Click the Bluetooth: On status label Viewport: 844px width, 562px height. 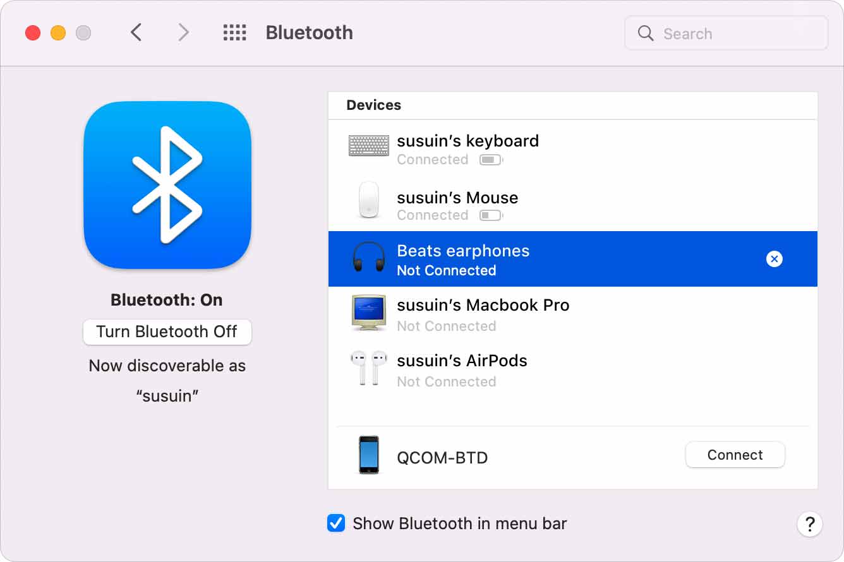click(x=167, y=300)
